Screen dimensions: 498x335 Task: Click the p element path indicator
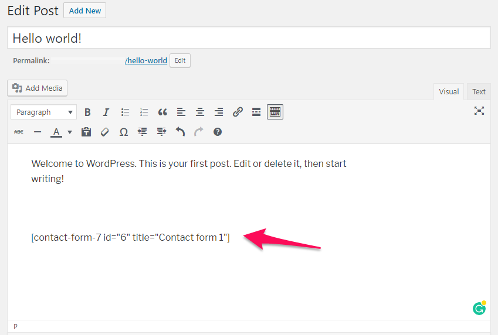pyautogui.click(x=15, y=326)
